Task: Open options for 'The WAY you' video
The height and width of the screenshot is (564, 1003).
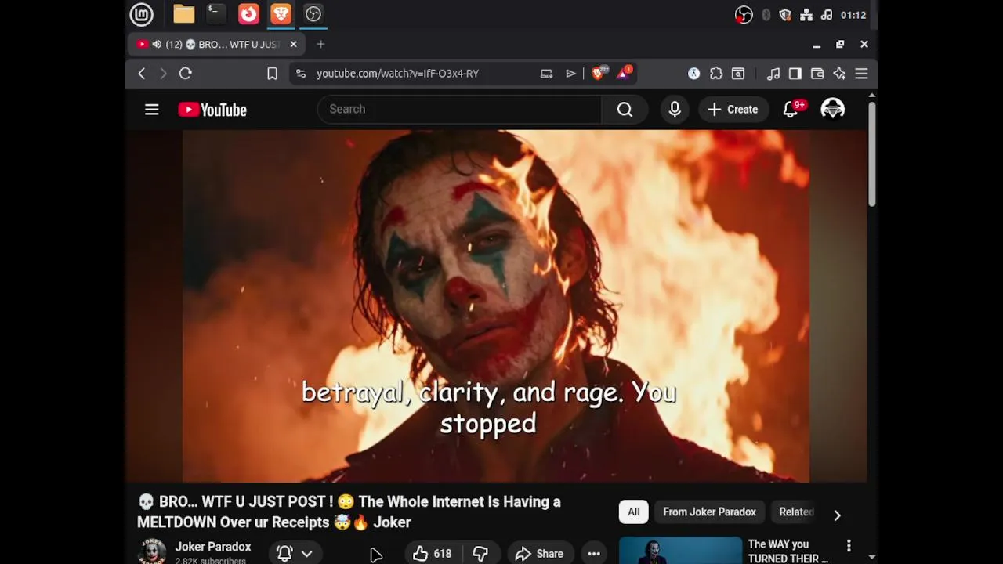Action: [849, 545]
